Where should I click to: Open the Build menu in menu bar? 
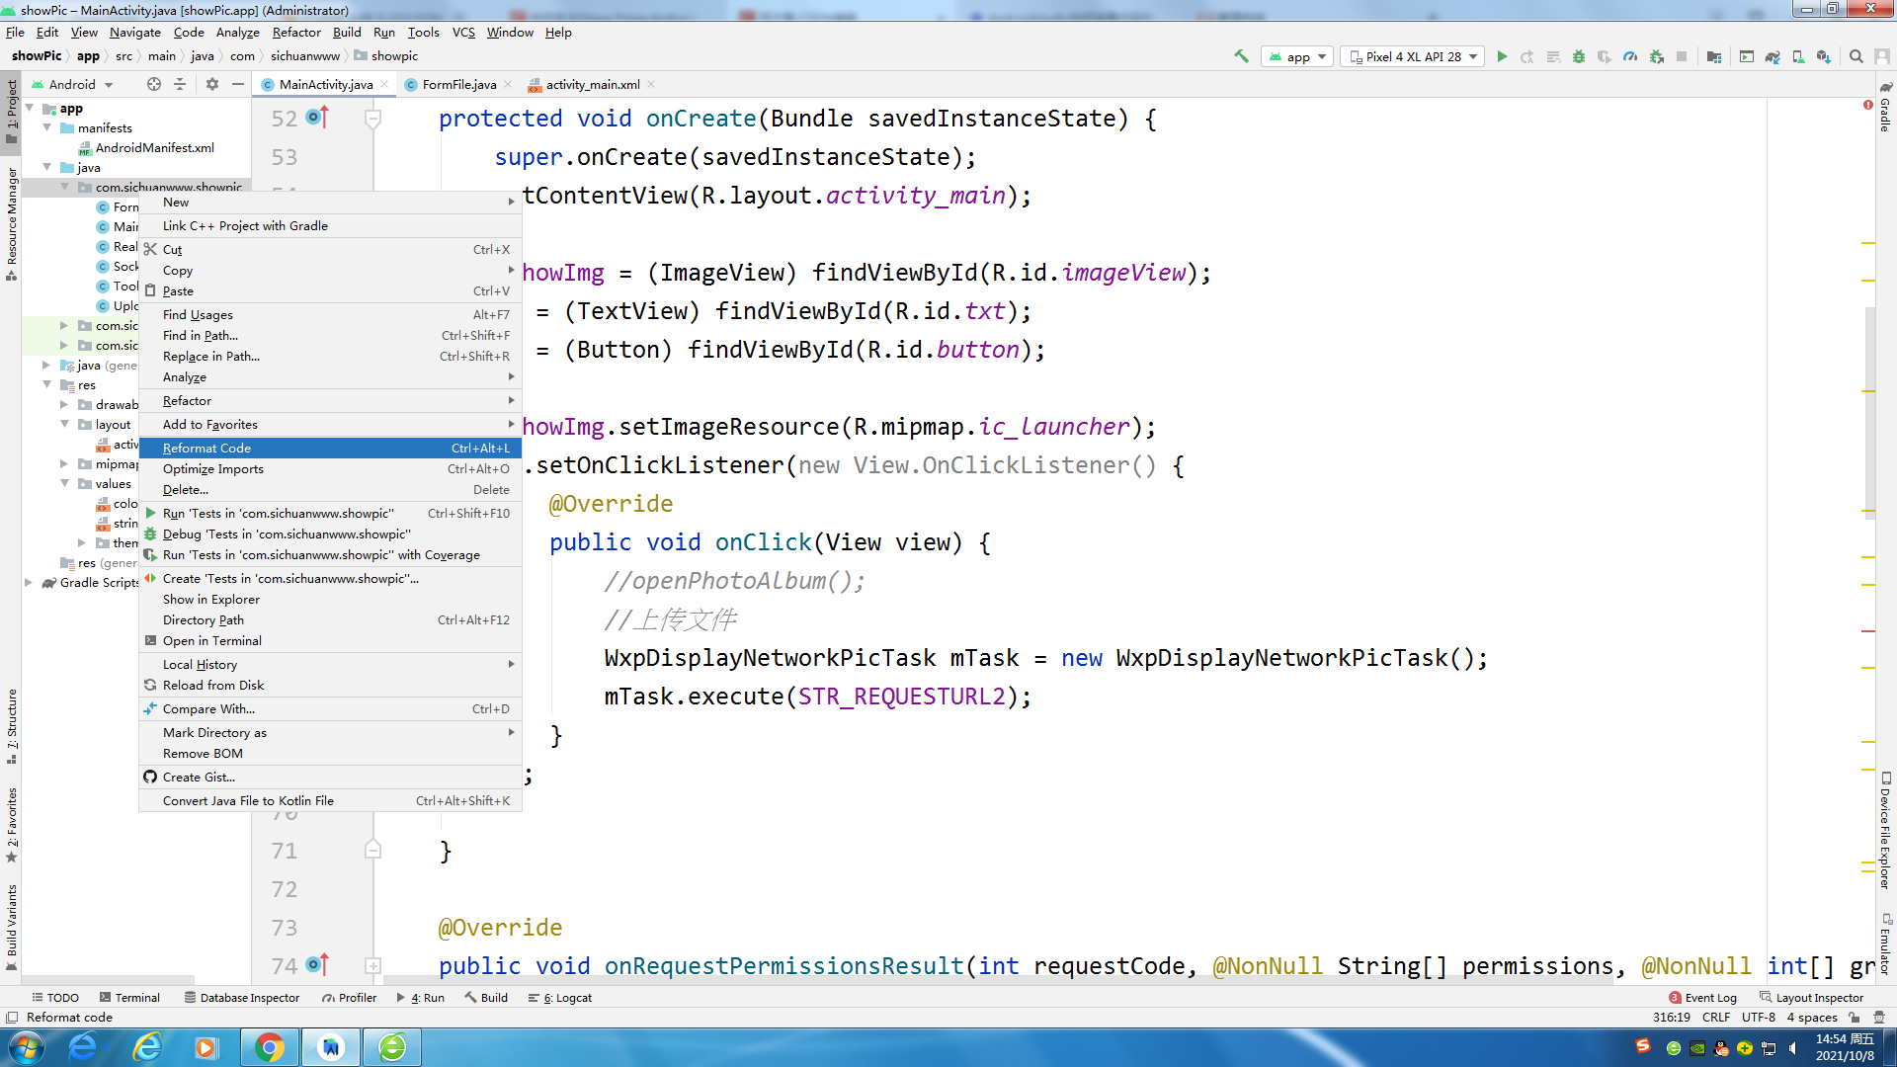coord(347,32)
